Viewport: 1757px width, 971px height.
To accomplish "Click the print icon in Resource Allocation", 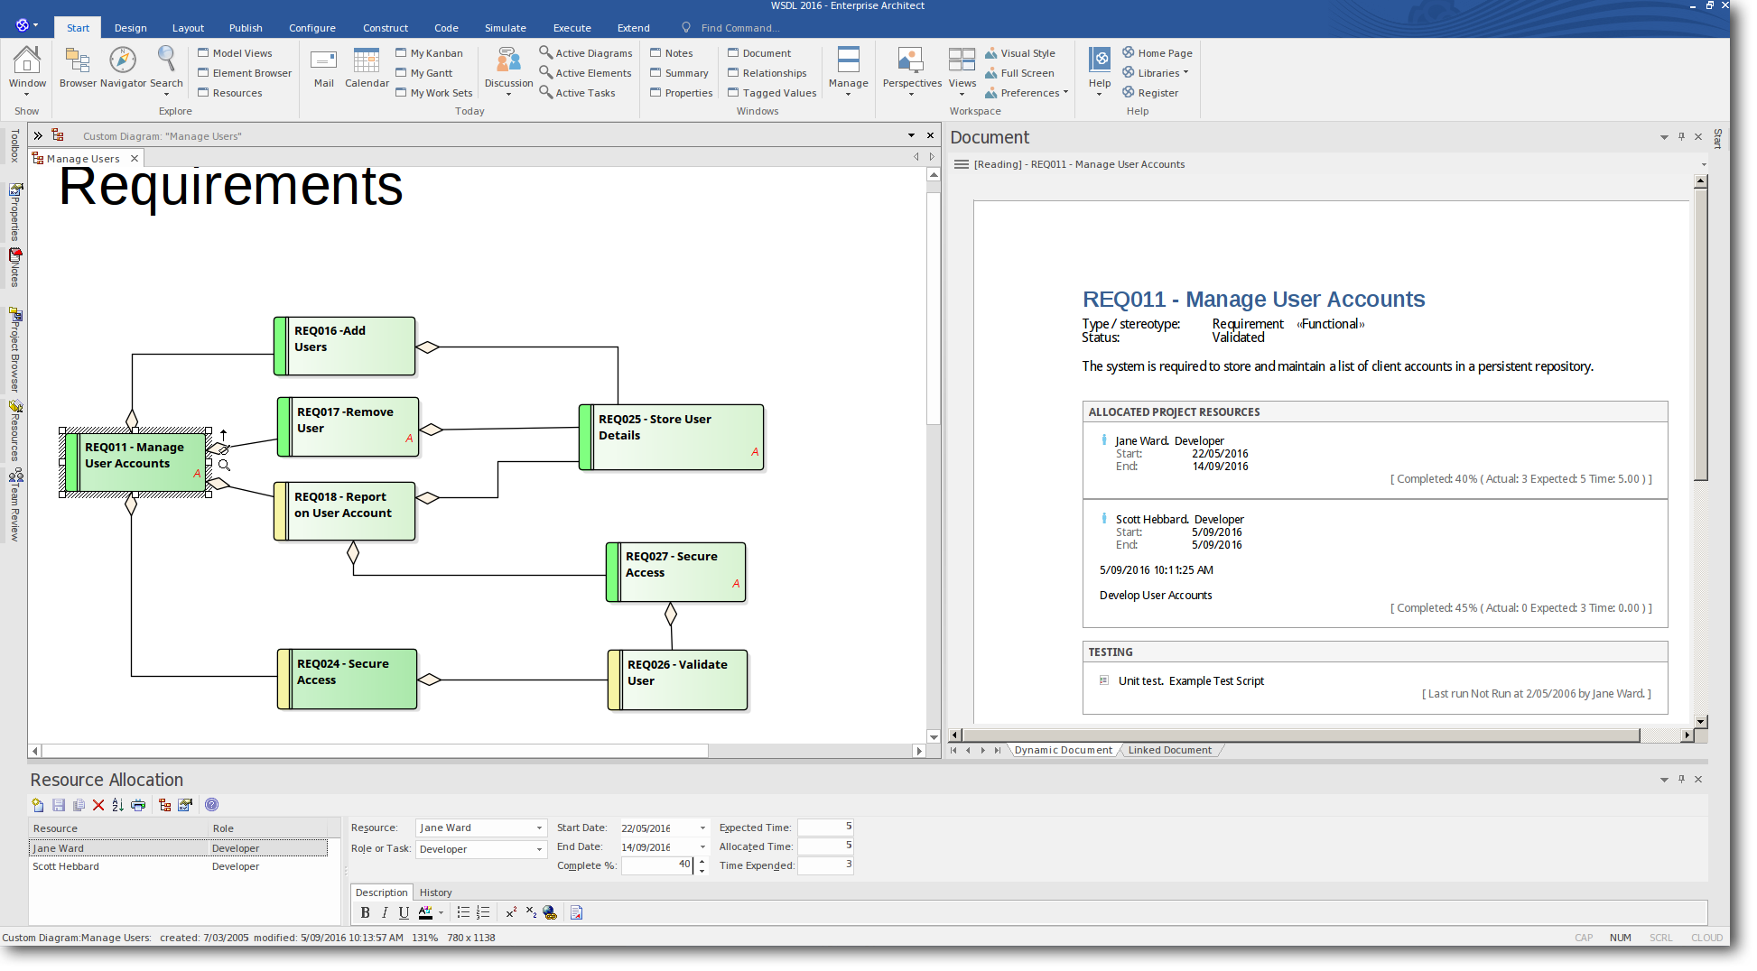I will pyautogui.click(x=138, y=805).
